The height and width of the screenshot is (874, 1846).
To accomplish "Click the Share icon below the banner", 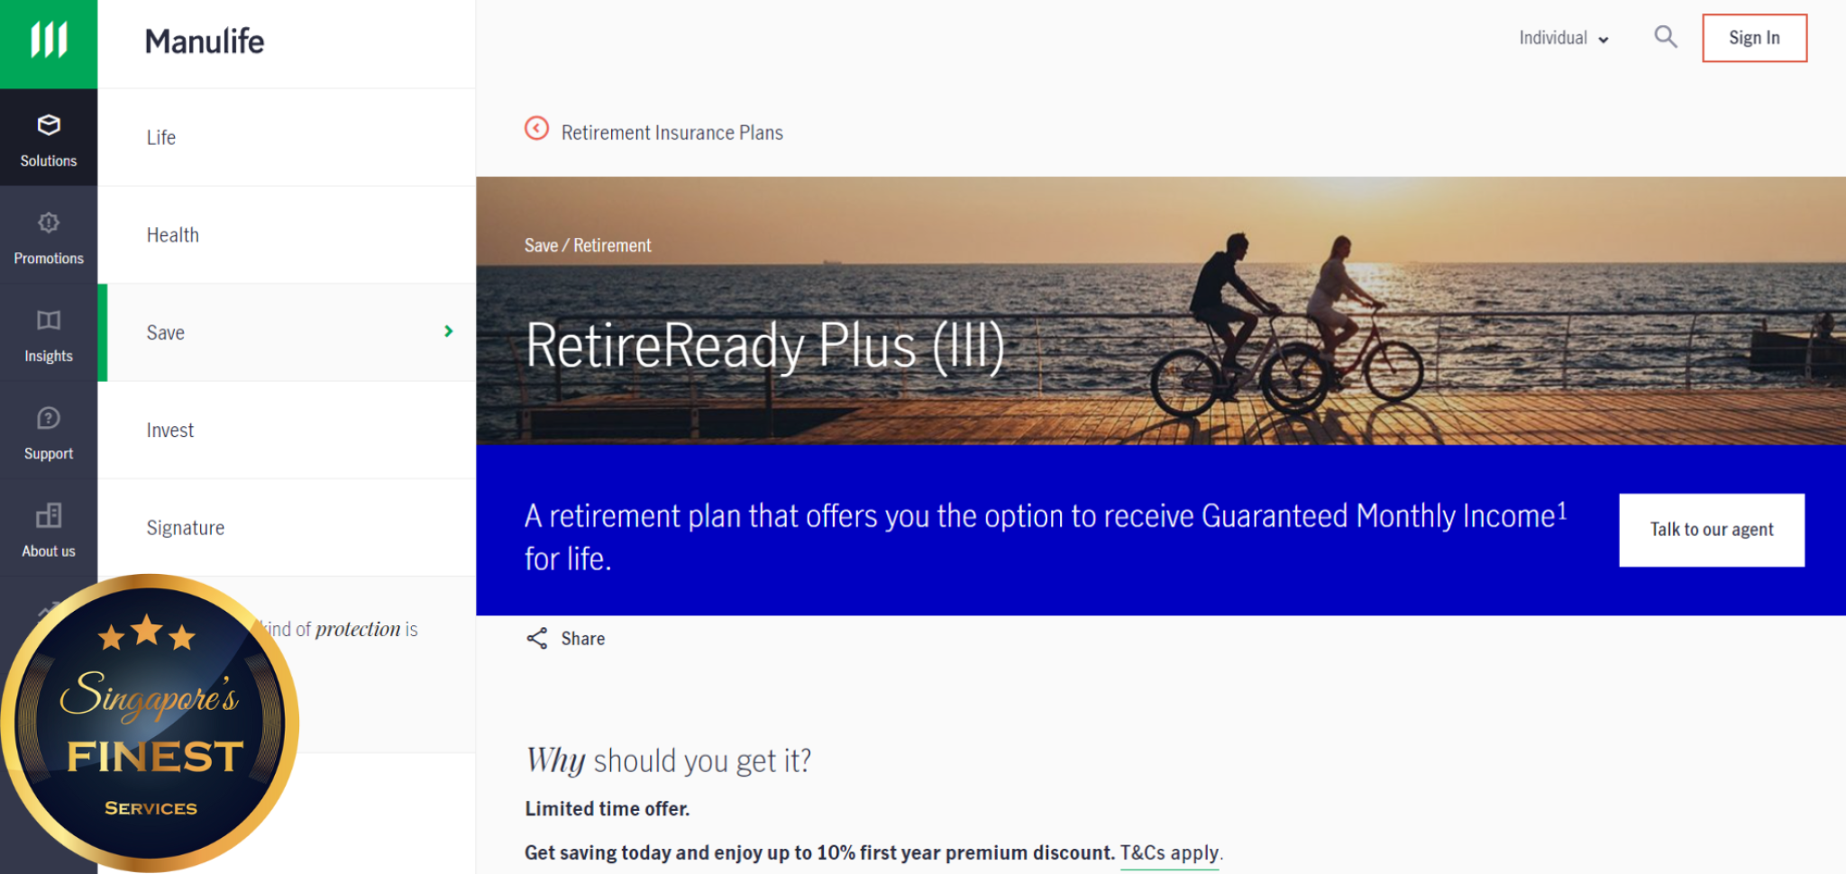I will (x=537, y=638).
